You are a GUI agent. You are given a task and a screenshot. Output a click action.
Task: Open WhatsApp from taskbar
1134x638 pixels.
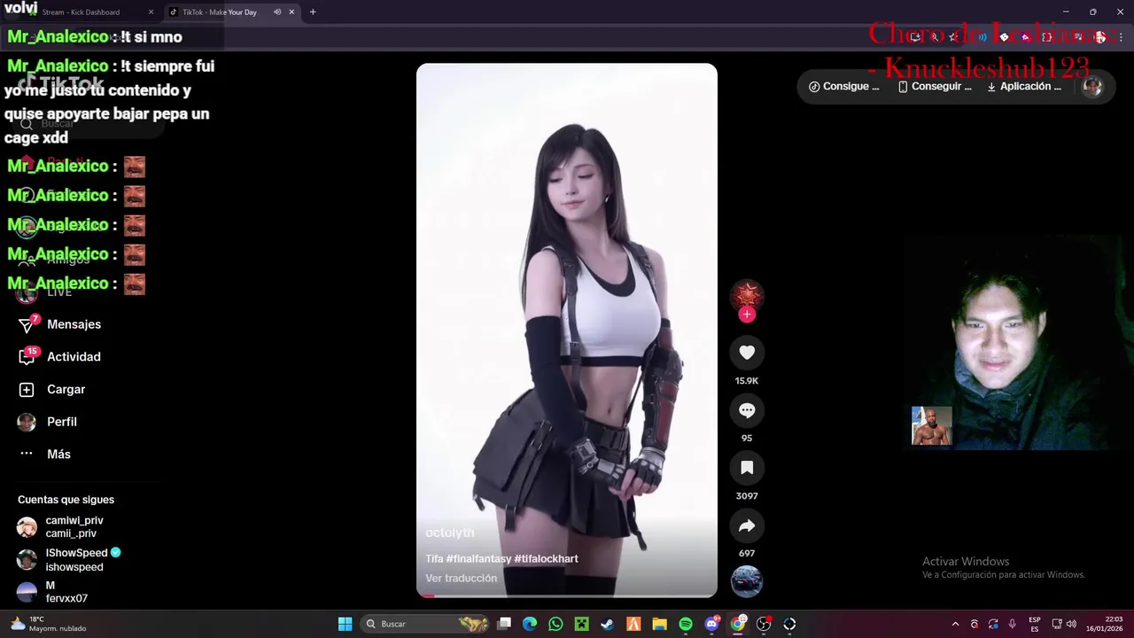555,624
